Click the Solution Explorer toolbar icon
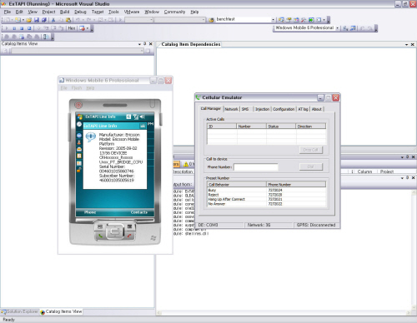 coord(281,20)
